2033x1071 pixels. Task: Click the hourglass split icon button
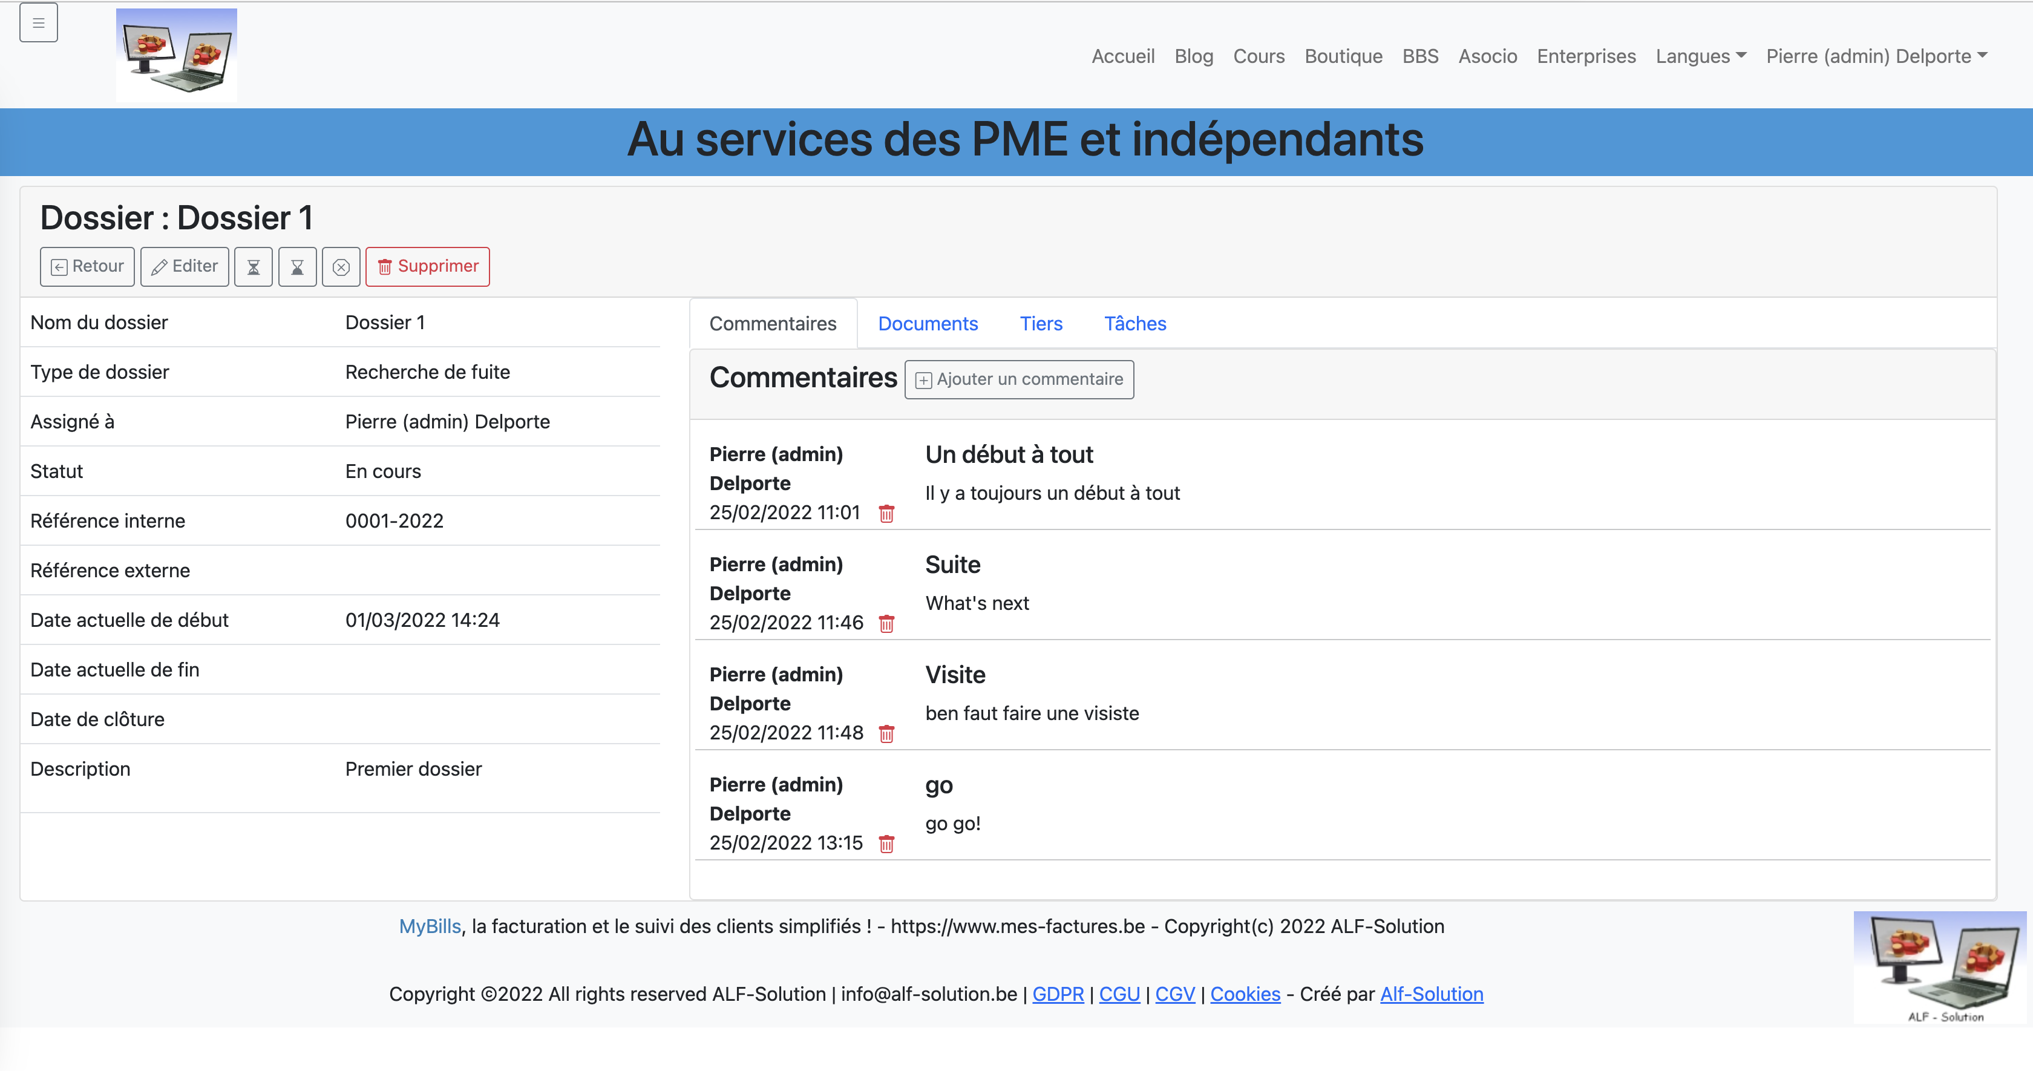coord(254,267)
